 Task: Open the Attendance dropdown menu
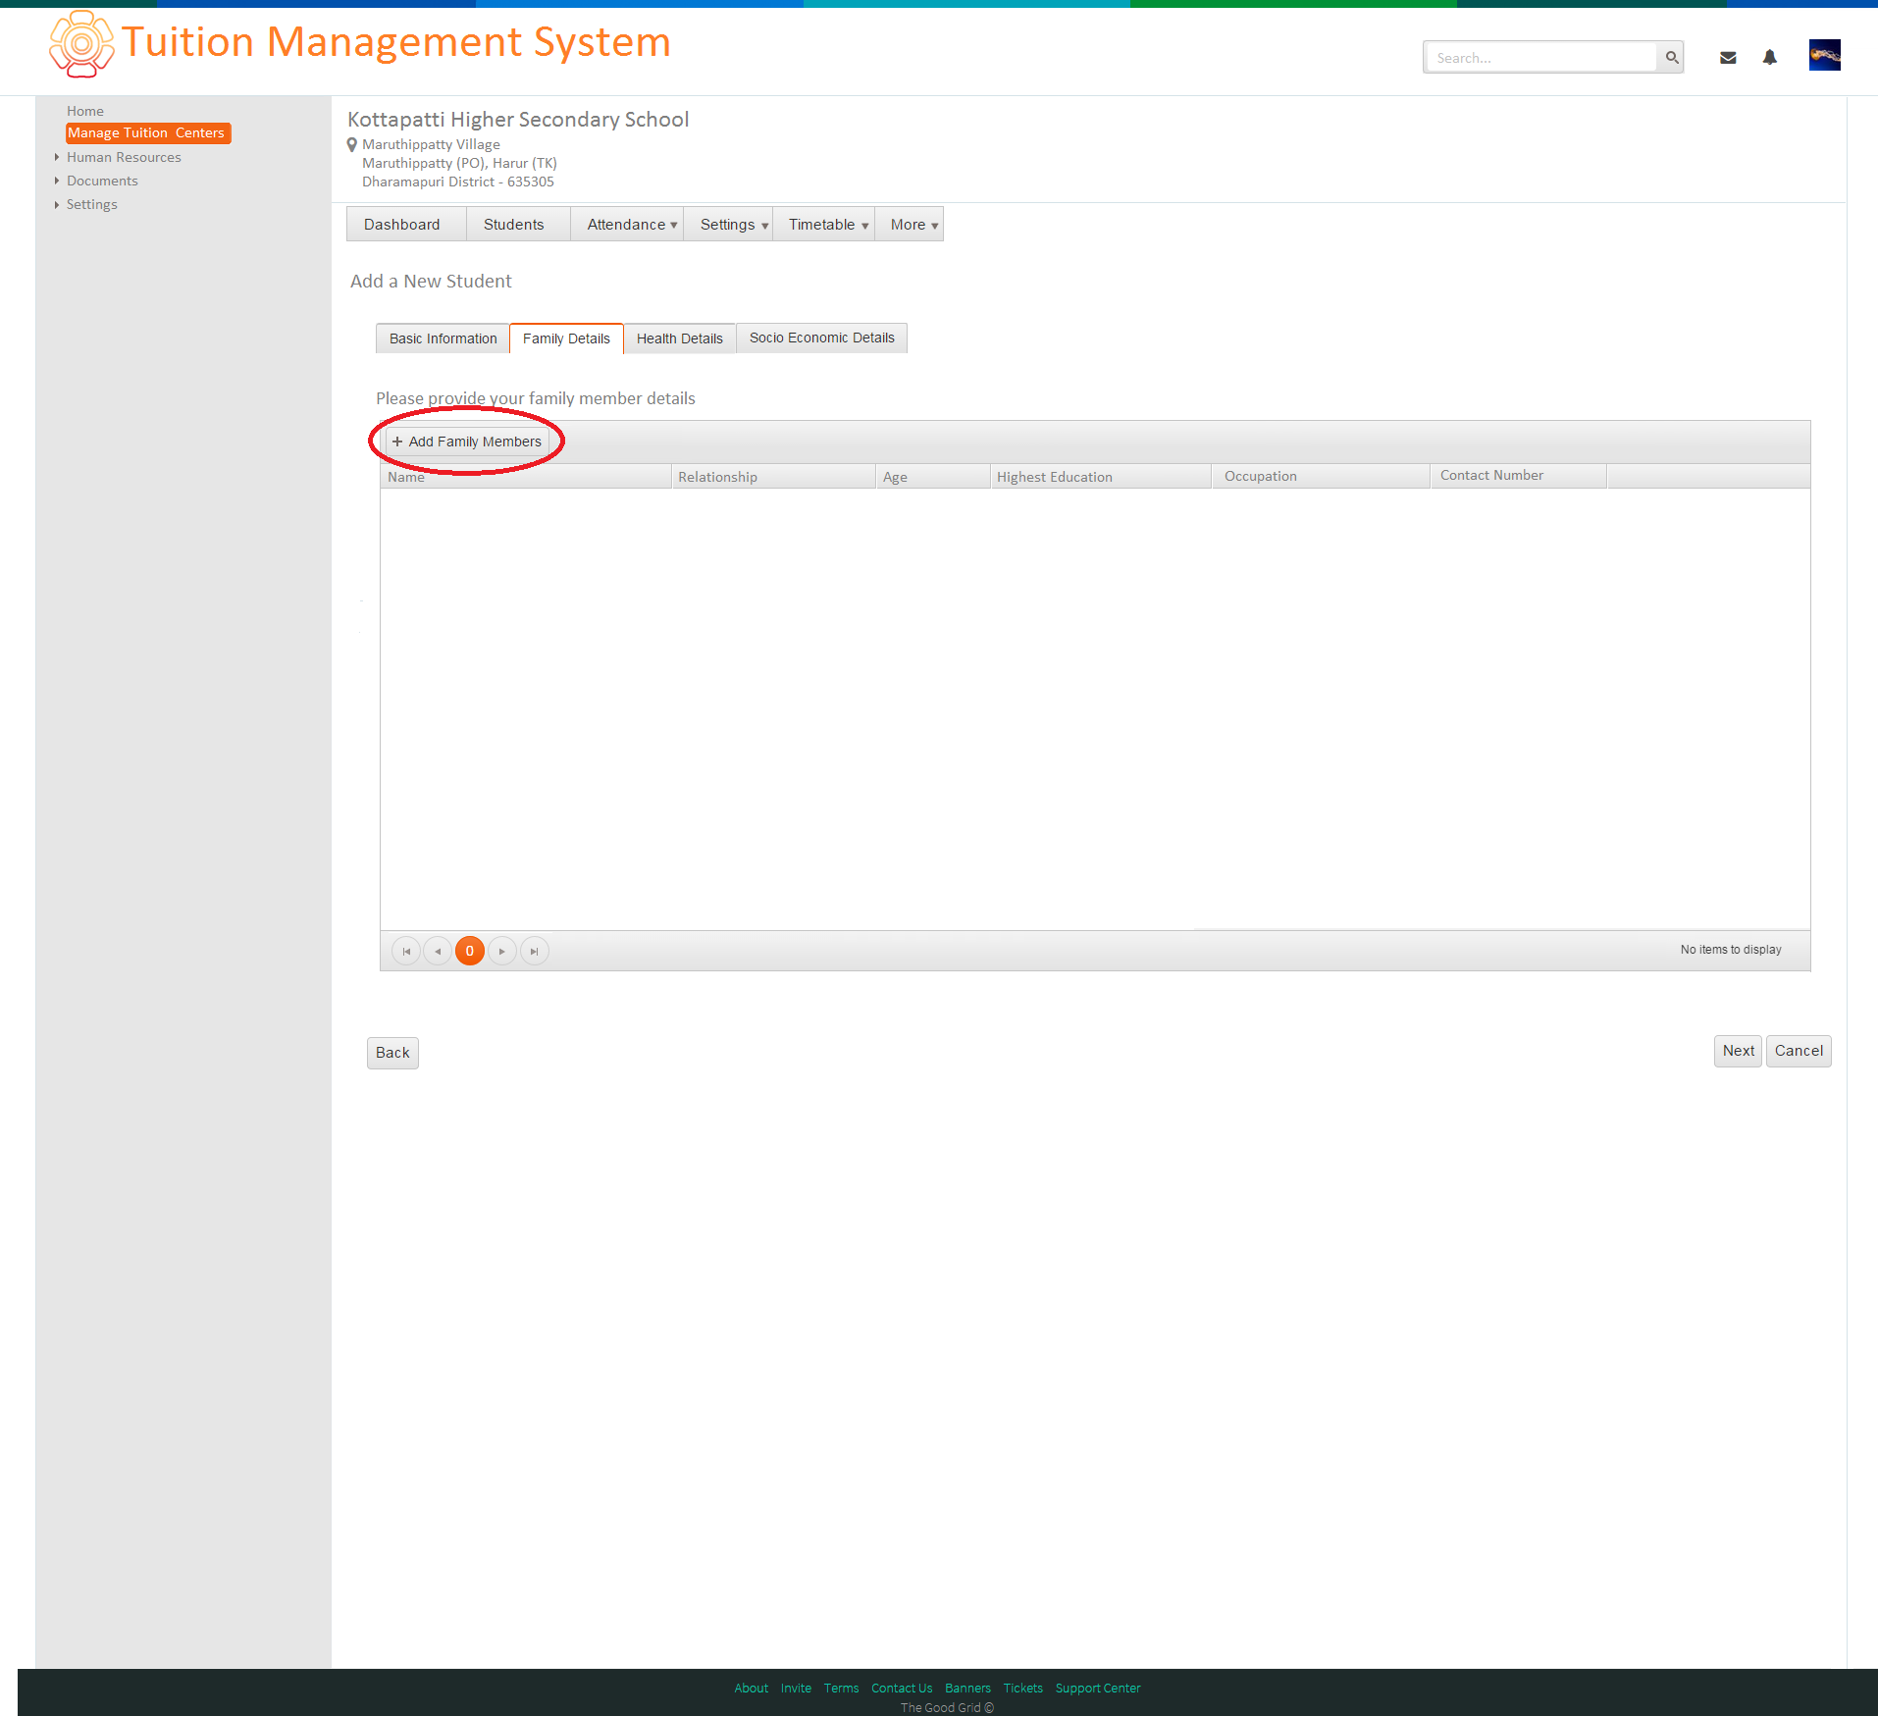631,225
